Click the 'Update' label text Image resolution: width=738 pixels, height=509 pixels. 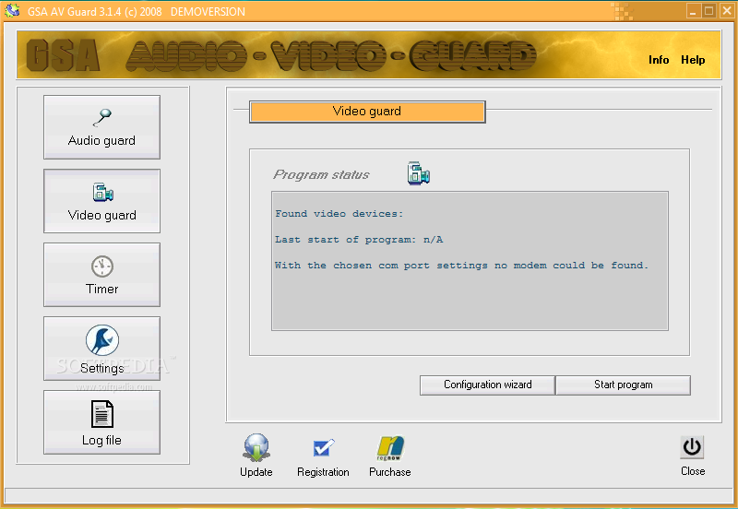click(256, 472)
